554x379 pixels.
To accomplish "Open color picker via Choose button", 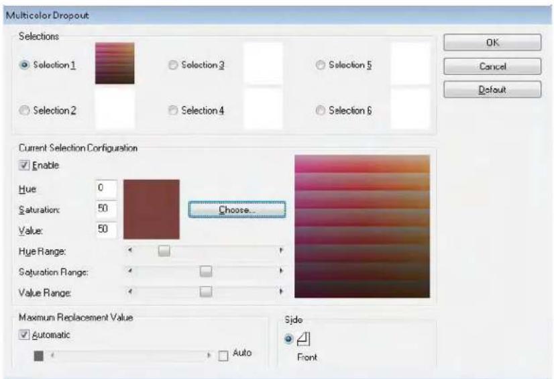I will [x=237, y=209].
